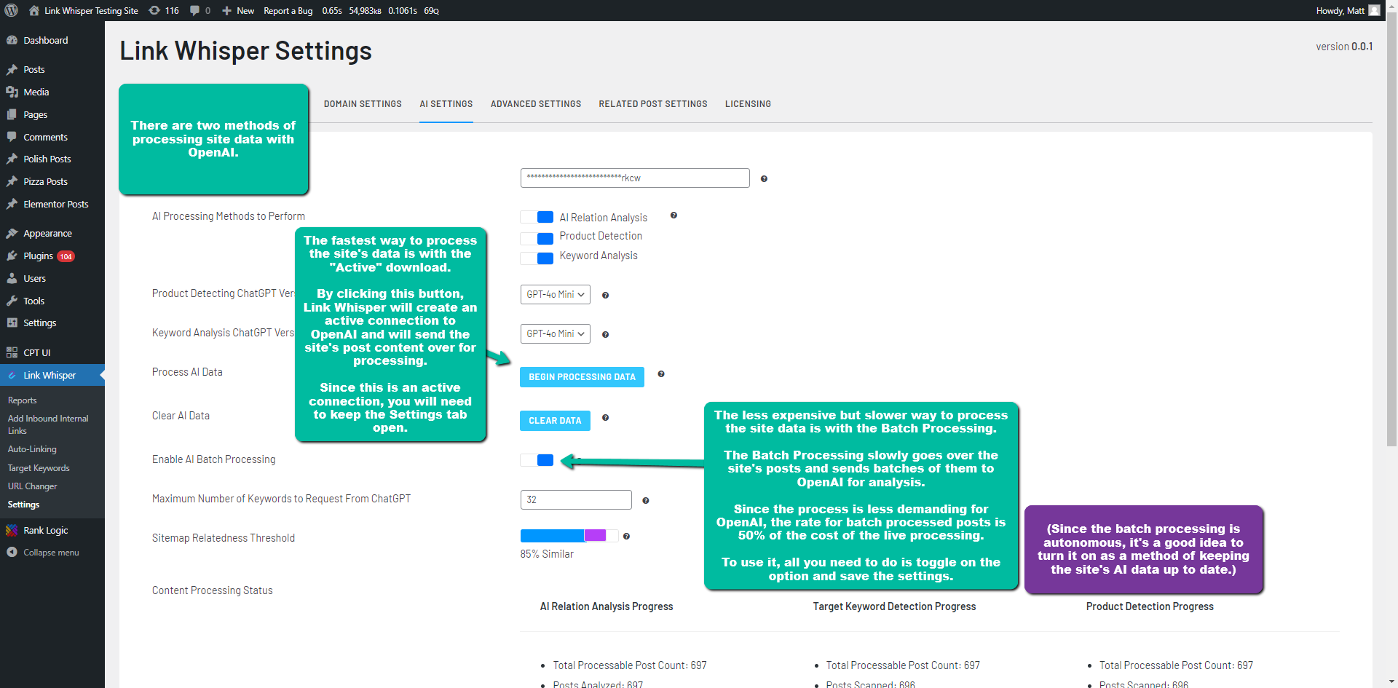This screenshot has width=1398, height=688.
Task: Open the Product Detecting ChatGPT Version dropdown
Action: coord(555,294)
